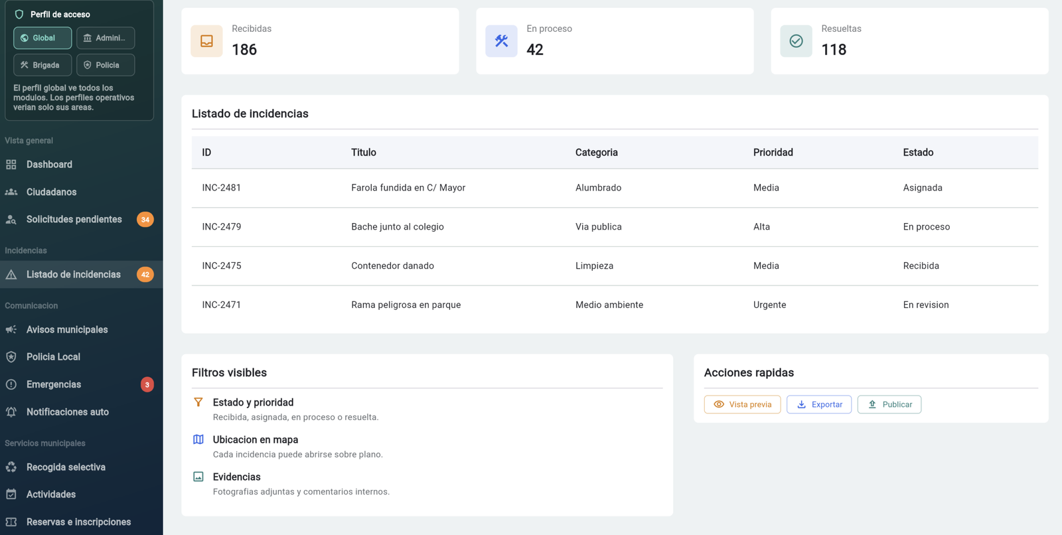1062x535 pixels.
Task: Click the map icon for Ubicacion en mapa
Action: [x=198, y=439]
